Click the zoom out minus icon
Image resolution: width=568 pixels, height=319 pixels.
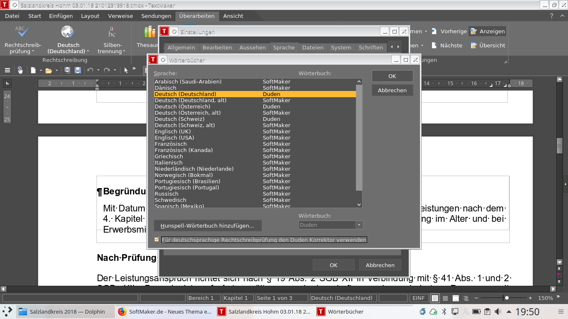point(477,298)
